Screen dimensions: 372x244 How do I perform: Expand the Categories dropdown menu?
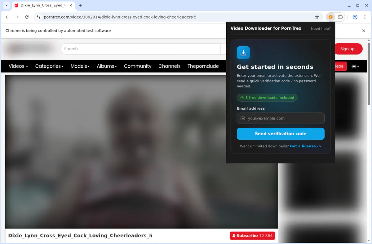click(49, 66)
